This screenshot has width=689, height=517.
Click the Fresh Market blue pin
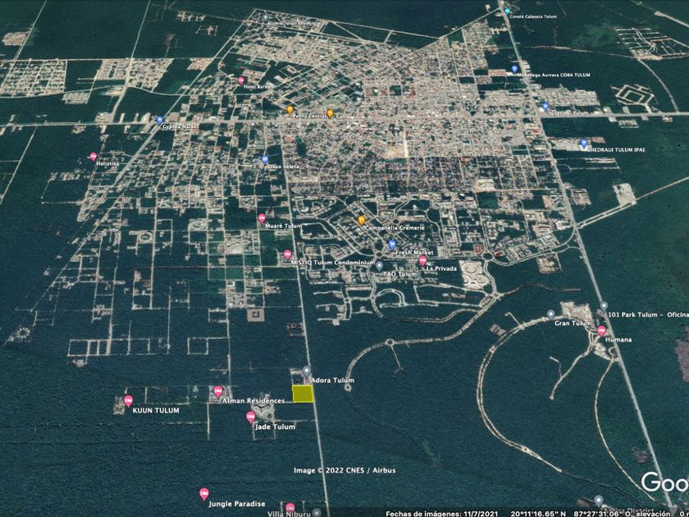pos(392,245)
